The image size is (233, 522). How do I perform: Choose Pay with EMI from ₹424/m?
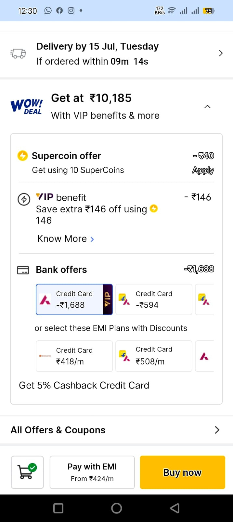tap(92, 472)
